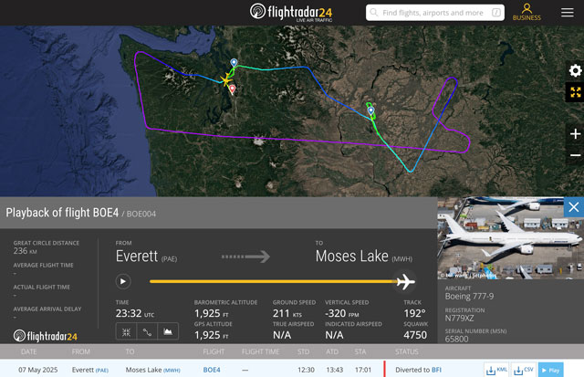Toggle fullscreen map view icon
This screenshot has height=377, width=584.
coord(575,92)
